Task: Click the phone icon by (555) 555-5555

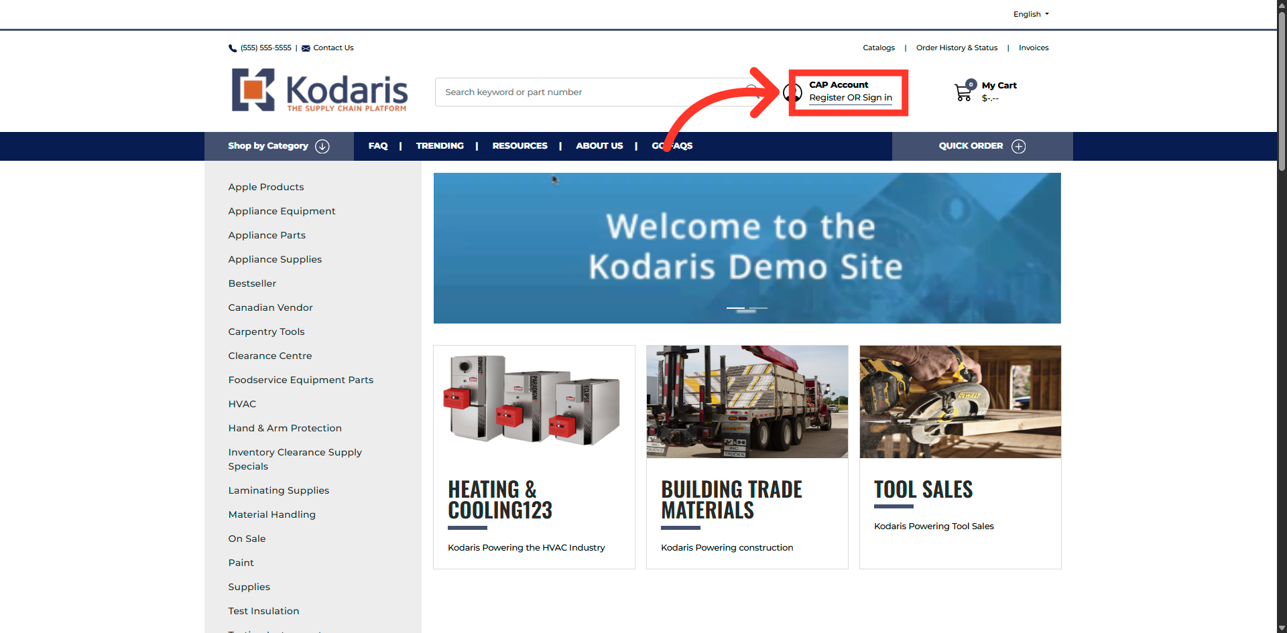Action: tap(233, 48)
